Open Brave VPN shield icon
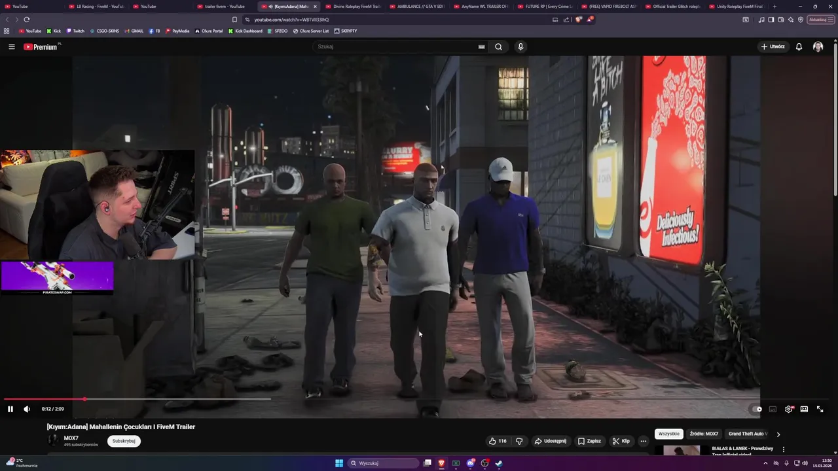This screenshot has height=471, width=838. tap(801, 20)
